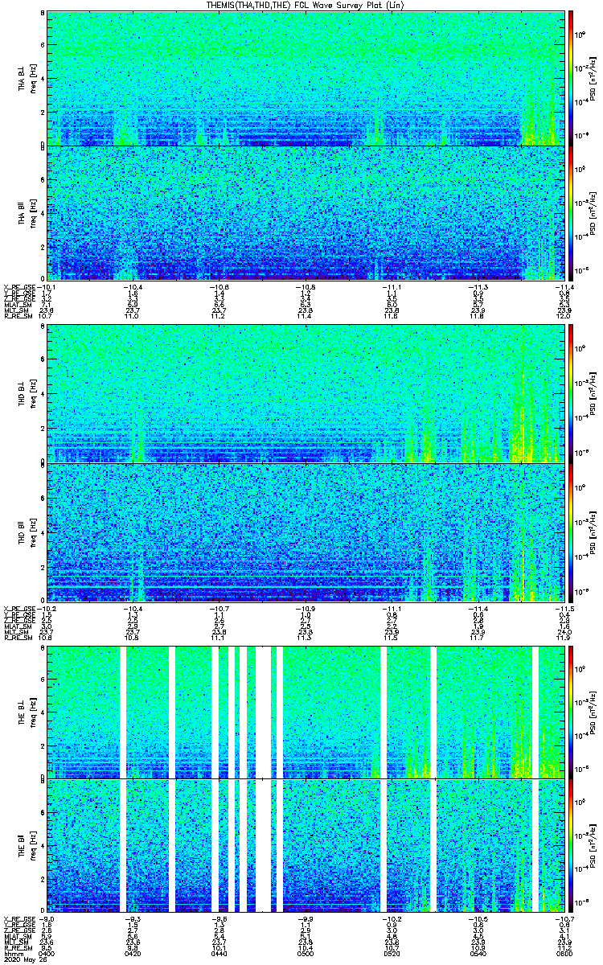The image size is (603, 965).
Task: Select the THE B-perpendicular spectrogram panel
Action: 305,711
